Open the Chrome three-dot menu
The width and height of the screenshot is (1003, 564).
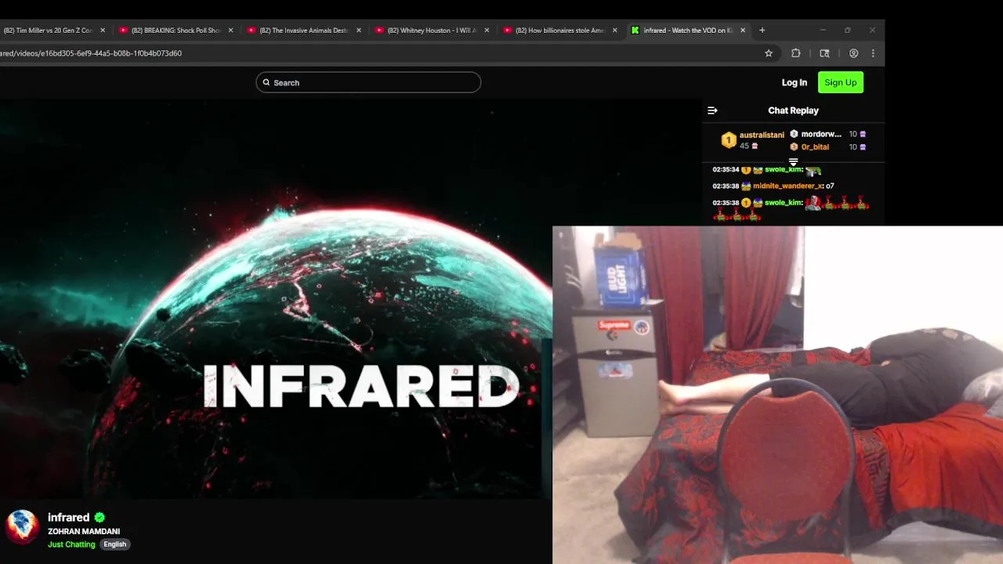tap(873, 53)
